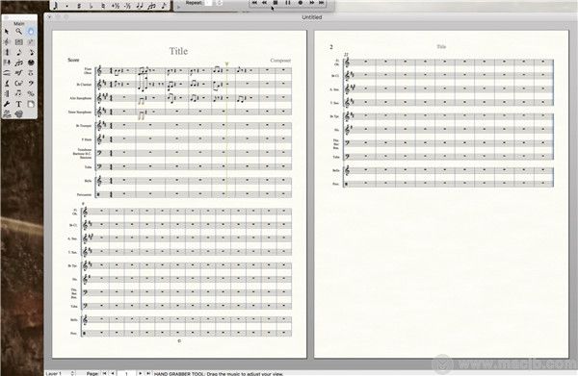Select the Simple Entry eighth-note tool

[x=19, y=52]
